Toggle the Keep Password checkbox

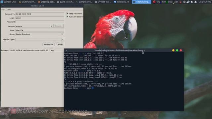(67, 14)
